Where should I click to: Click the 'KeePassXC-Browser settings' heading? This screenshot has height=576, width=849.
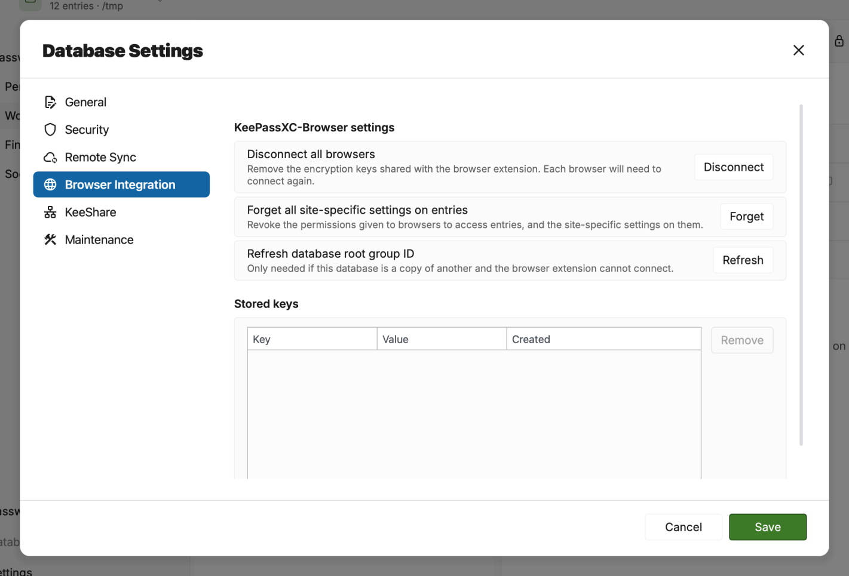[314, 128]
